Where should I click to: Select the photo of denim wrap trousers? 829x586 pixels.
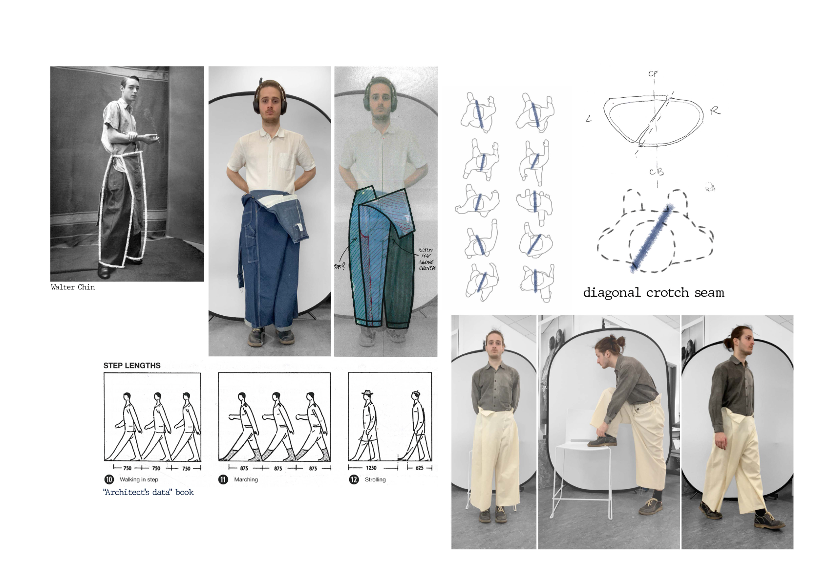(x=270, y=211)
